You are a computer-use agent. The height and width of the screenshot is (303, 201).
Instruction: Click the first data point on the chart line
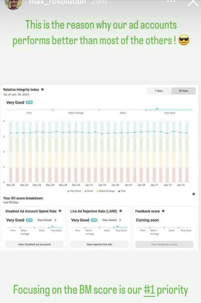point(11,133)
